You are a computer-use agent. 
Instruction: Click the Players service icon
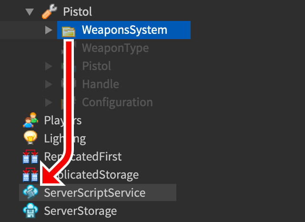coord(30,120)
